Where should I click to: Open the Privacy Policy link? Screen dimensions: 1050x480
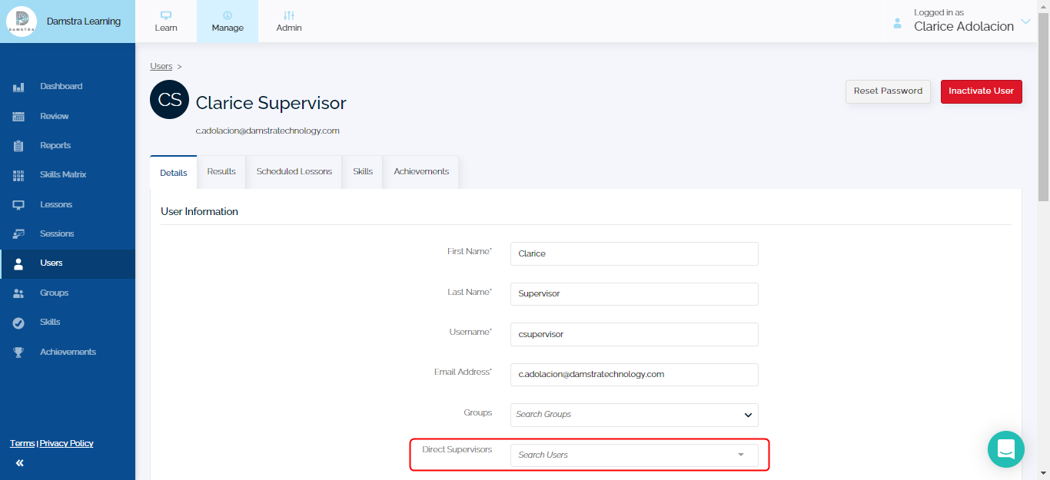click(66, 444)
